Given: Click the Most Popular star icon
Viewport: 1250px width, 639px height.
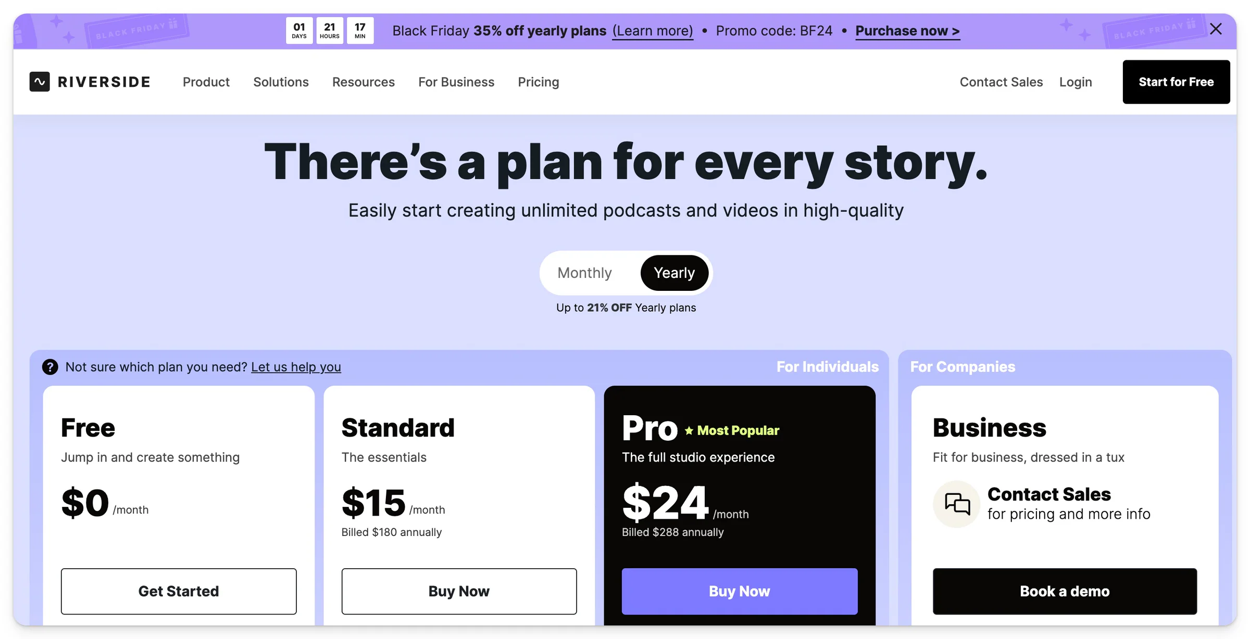Looking at the screenshot, I should point(689,430).
